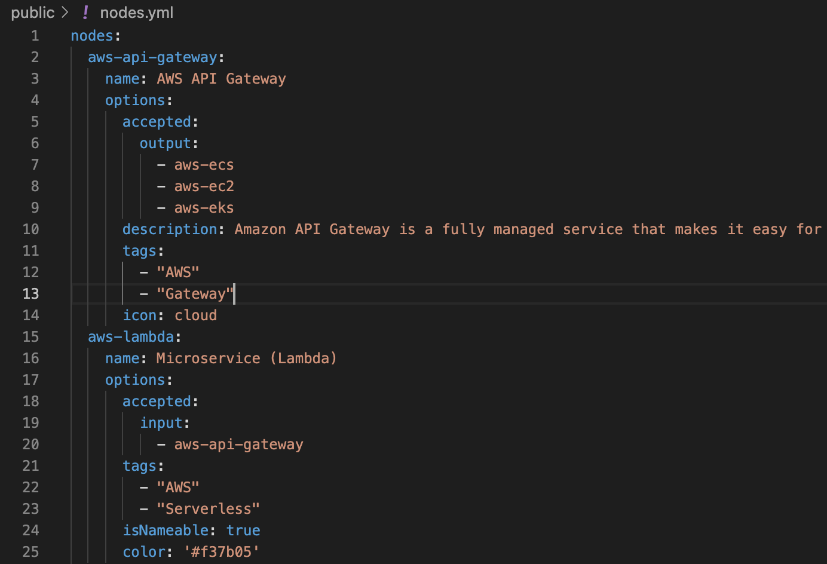The width and height of the screenshot is (827, 564).
Task: Click the "Serverless" tag string
Action: (208, 509)
